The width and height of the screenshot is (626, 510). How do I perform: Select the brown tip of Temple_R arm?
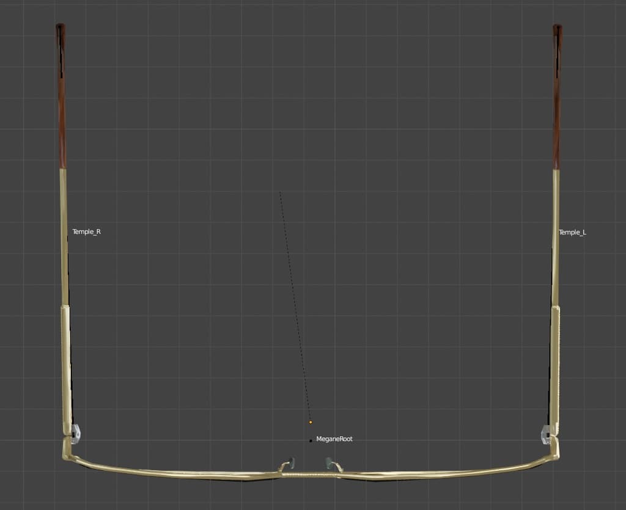coord(61,96)
